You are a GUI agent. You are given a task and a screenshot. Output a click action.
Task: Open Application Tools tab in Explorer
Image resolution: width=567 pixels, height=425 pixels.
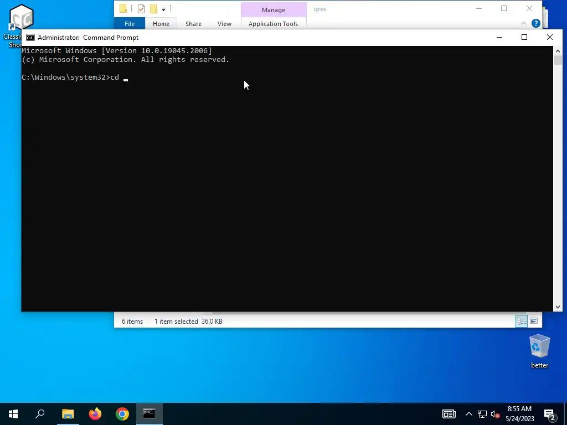pos(274,23)
